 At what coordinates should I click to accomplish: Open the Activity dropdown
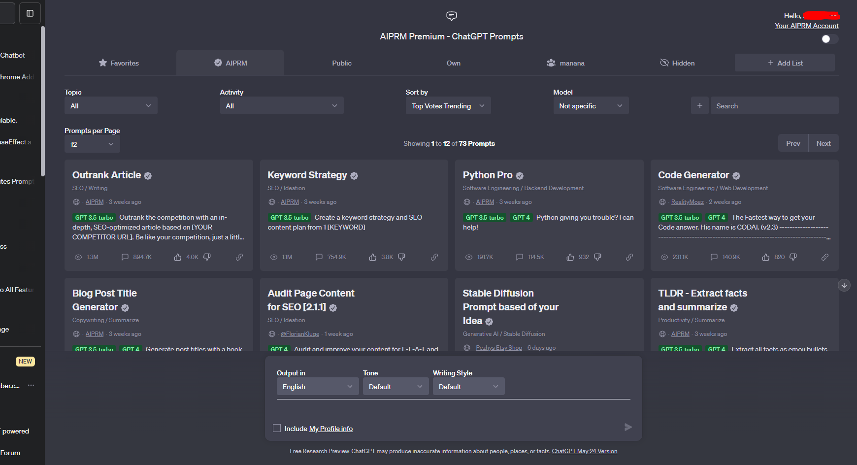[282, 106]
